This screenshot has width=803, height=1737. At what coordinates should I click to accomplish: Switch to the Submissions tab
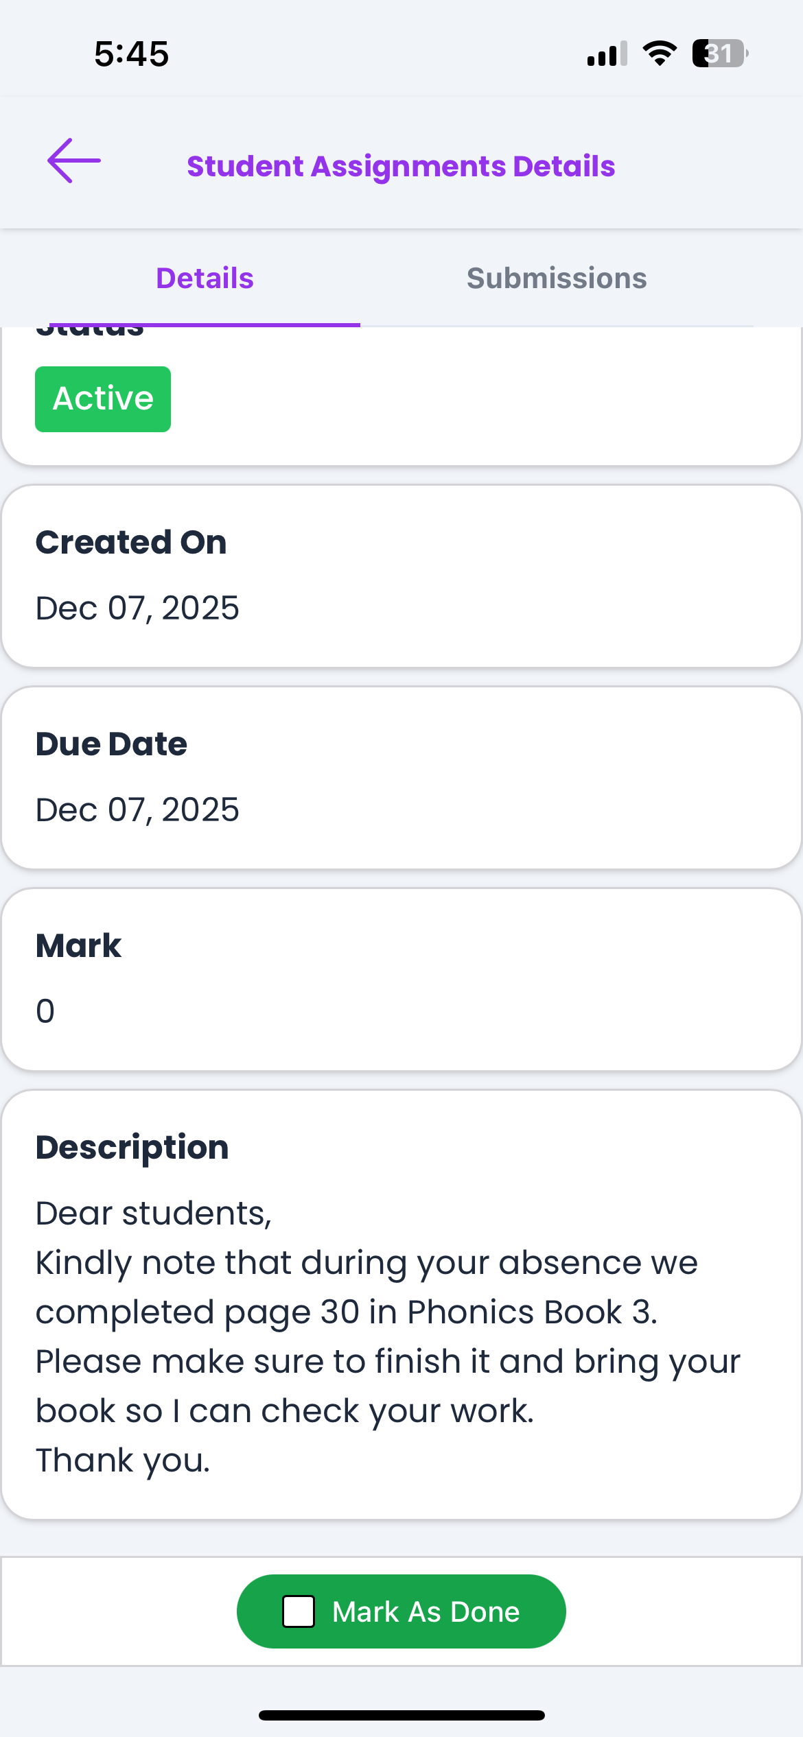pyautogui.click(x=557, y=279)
